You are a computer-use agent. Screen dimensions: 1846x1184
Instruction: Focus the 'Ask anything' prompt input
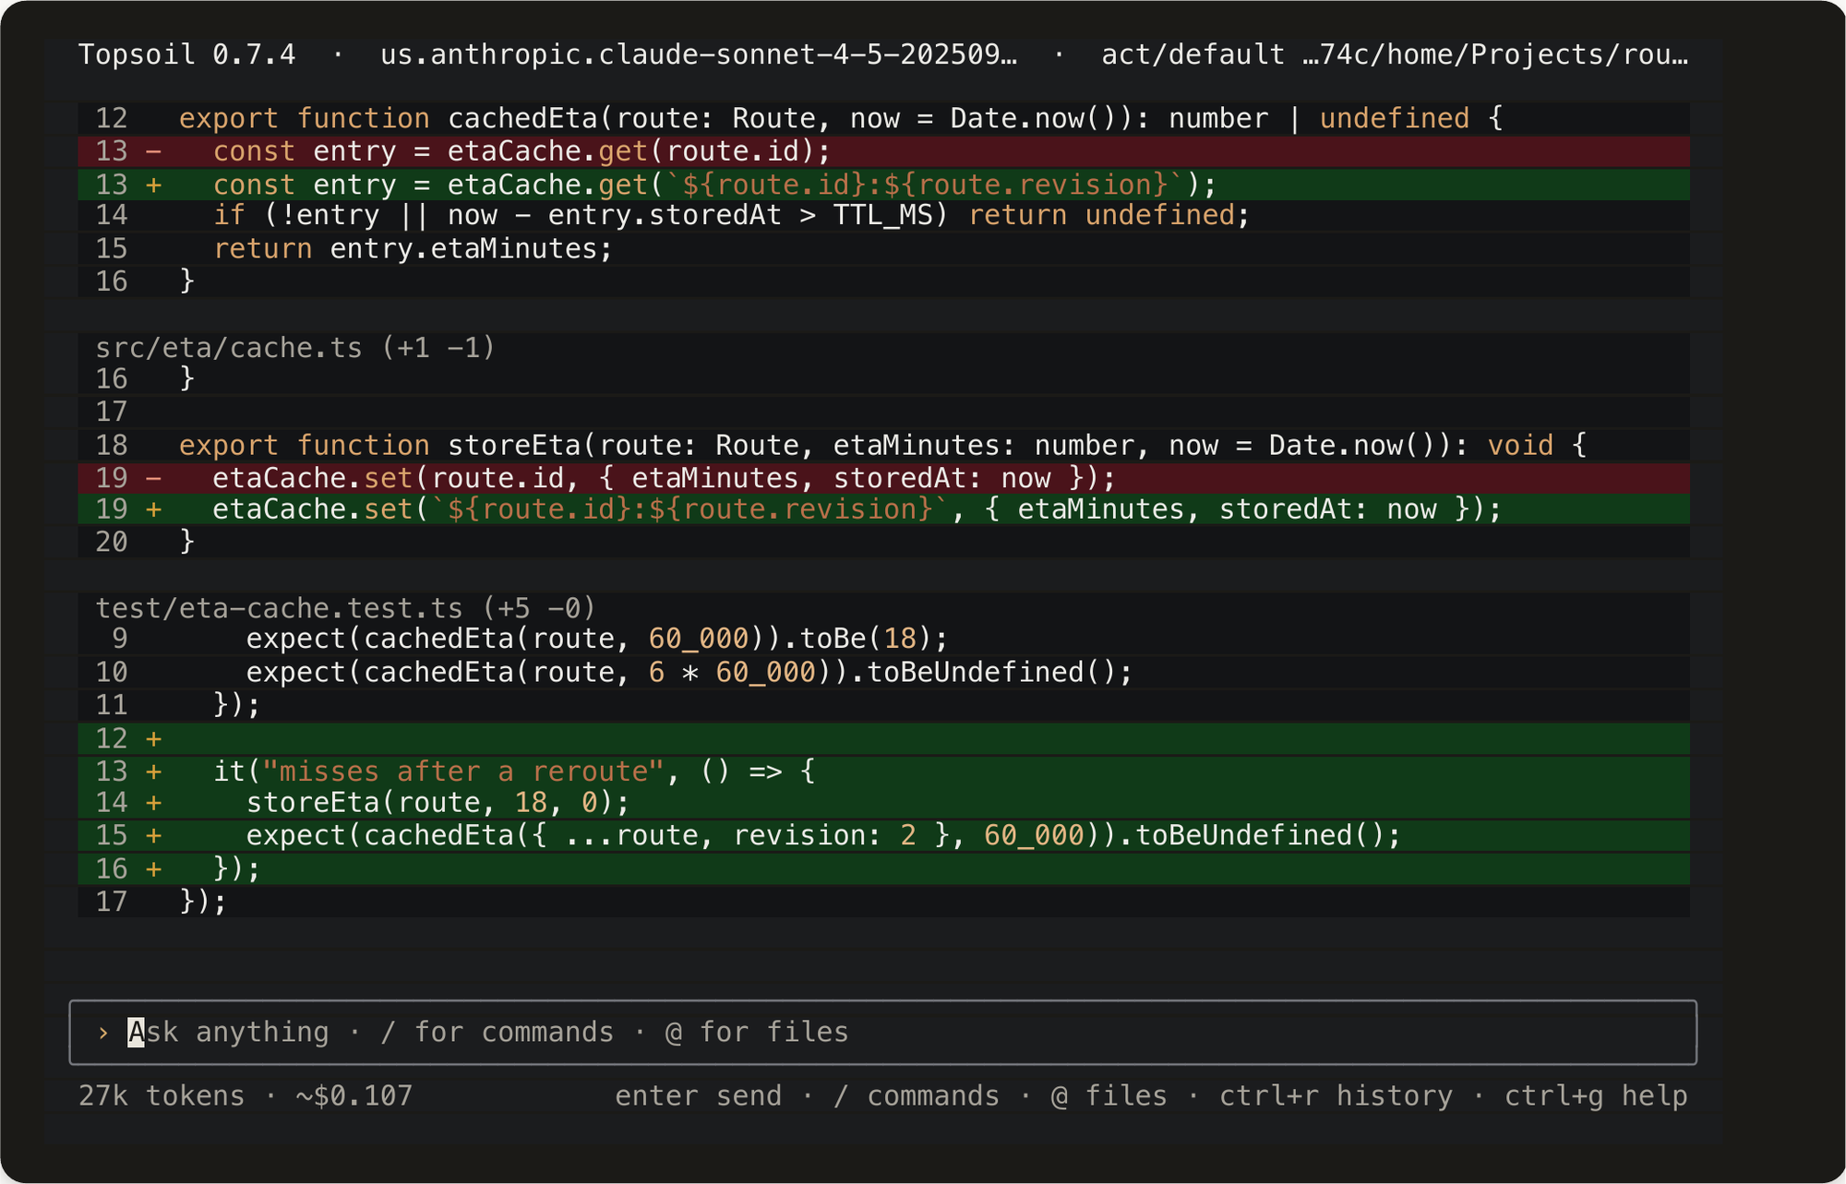(882, 1032)
